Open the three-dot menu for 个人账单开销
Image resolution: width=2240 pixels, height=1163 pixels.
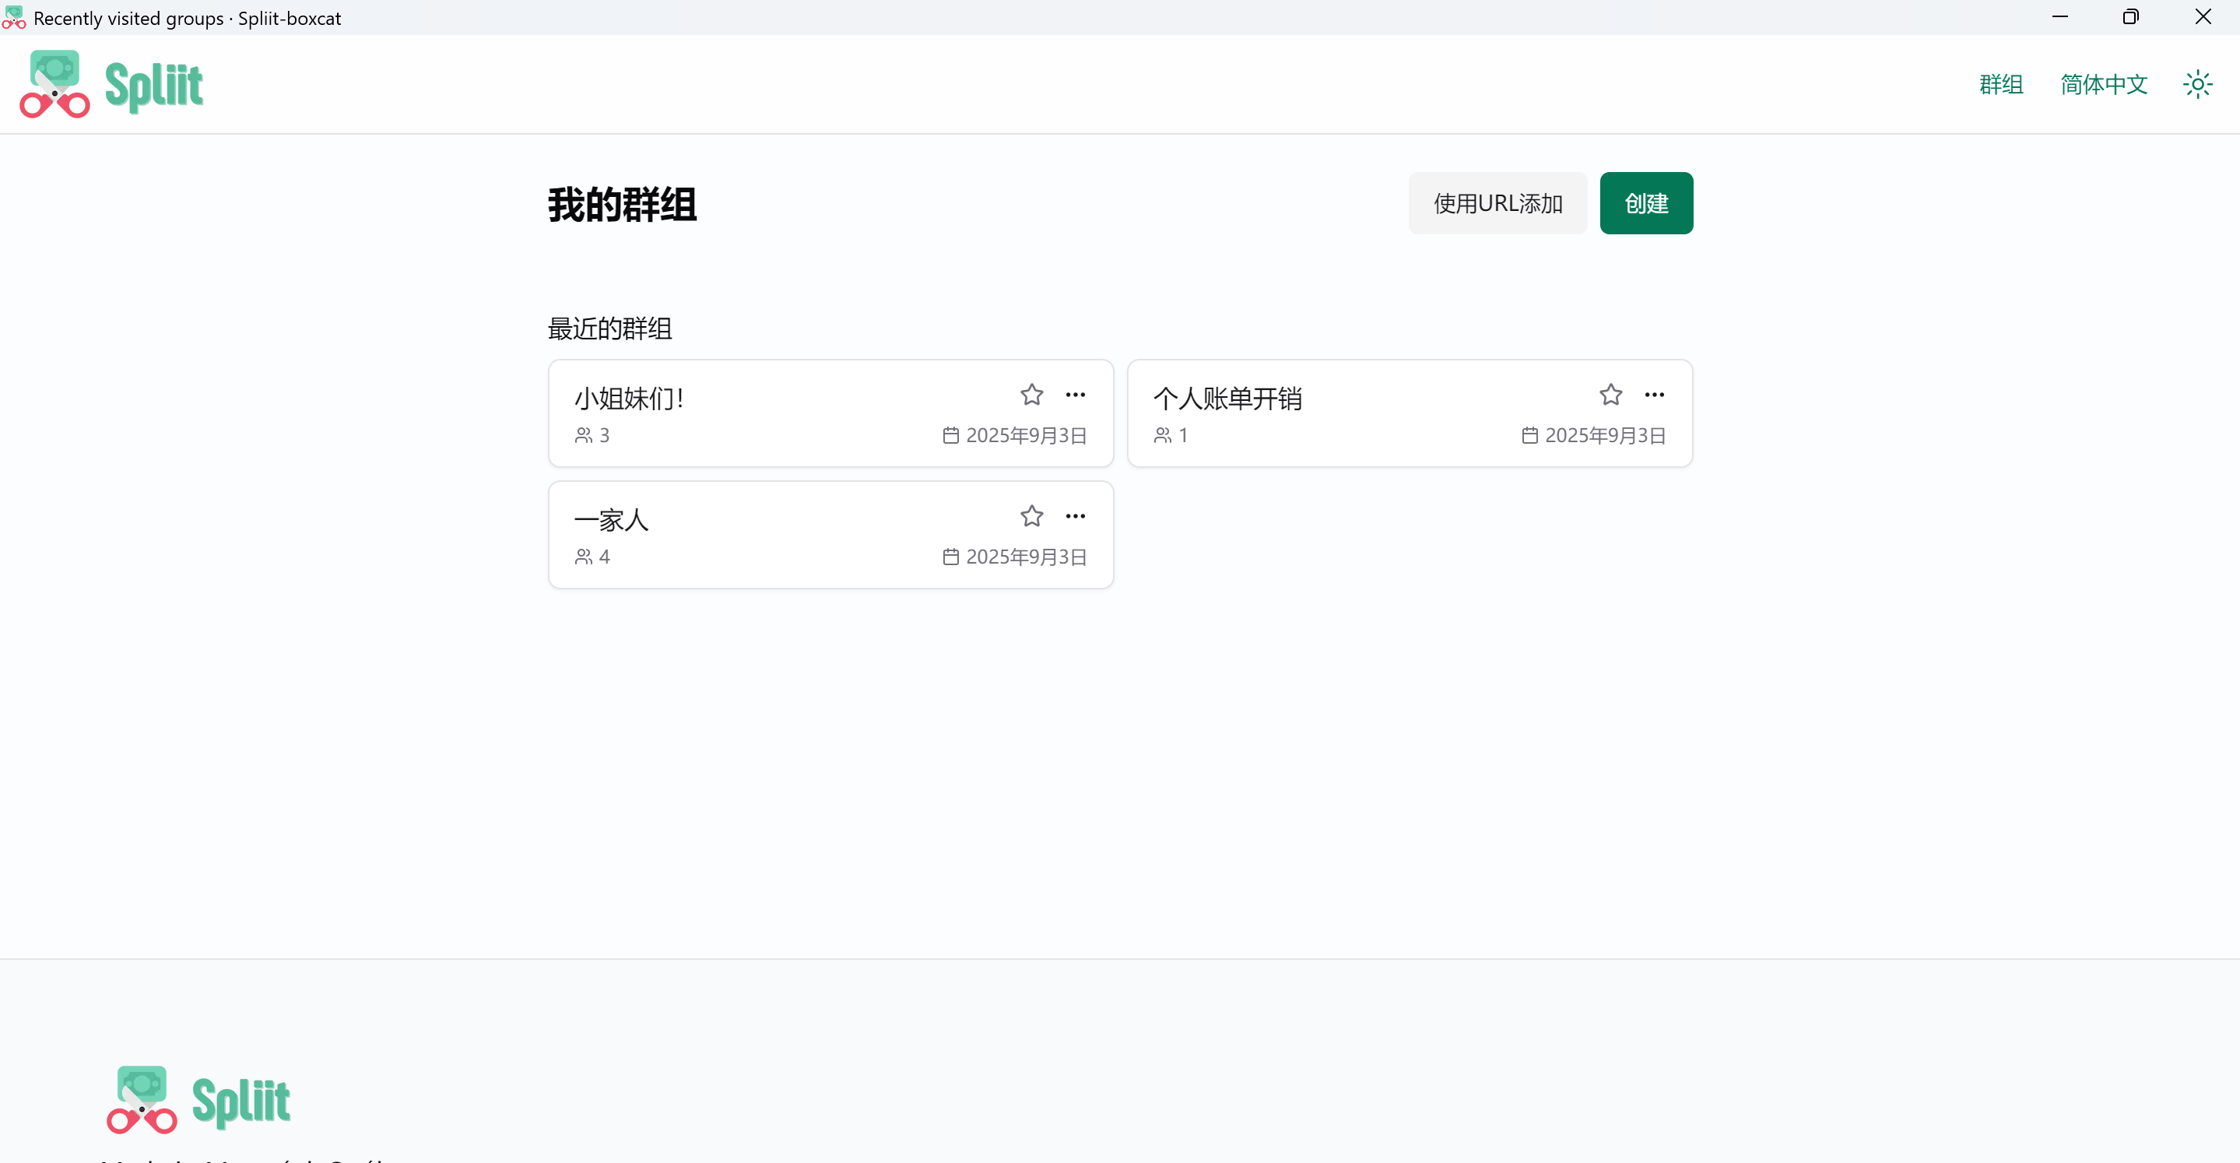click(x=1655, y=395)
